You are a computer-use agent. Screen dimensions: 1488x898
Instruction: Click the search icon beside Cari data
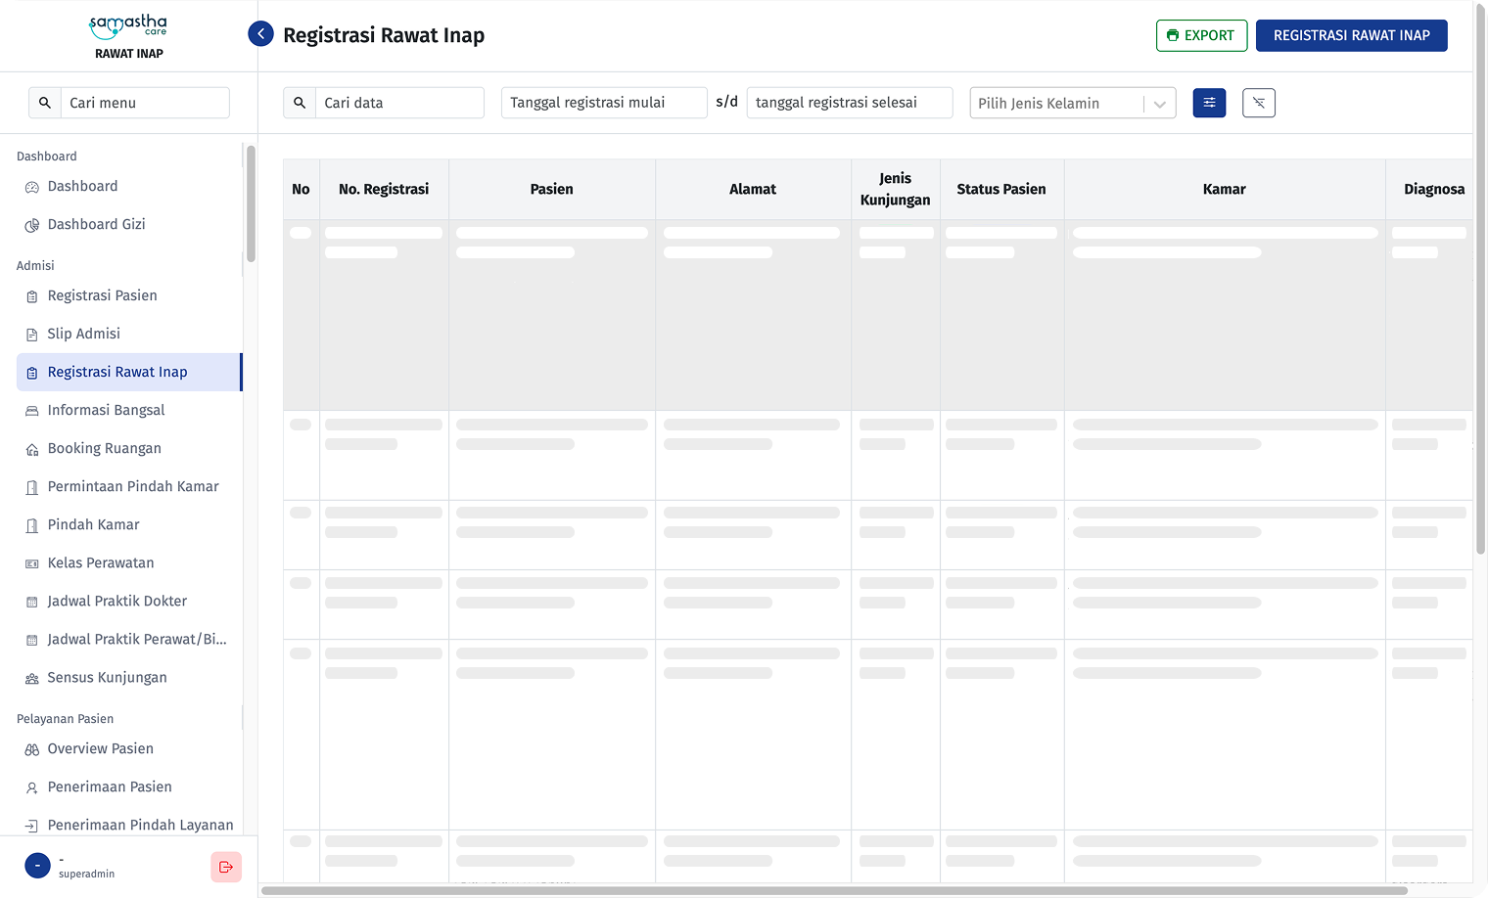point(300,103)
